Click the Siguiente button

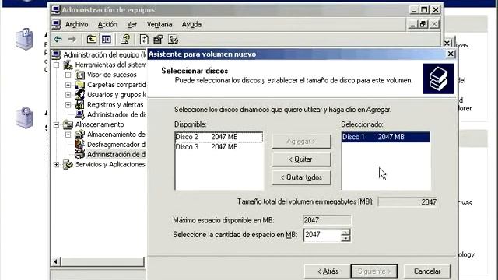(x=374, y=271)
